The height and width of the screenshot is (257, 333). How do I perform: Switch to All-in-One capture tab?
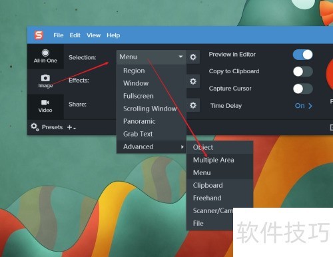(45, 57)
